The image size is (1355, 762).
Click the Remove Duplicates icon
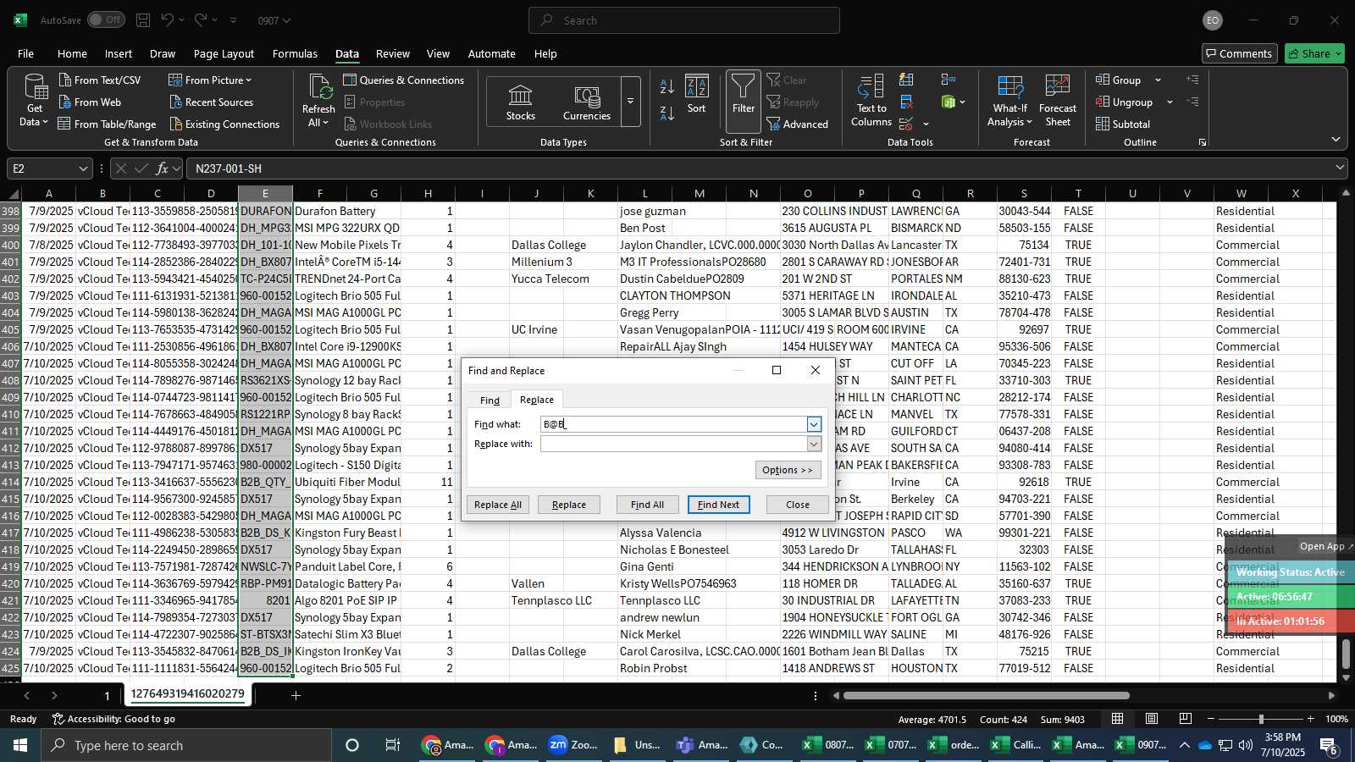[x=906, y=102]
